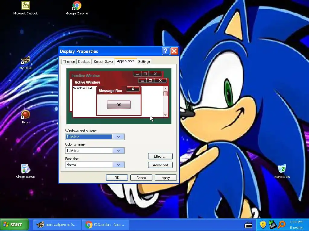This screenshot has width=309, height=231.
Task: Switch to the Desktop tab
Action: pyautogui.click(x=84, y=62)
